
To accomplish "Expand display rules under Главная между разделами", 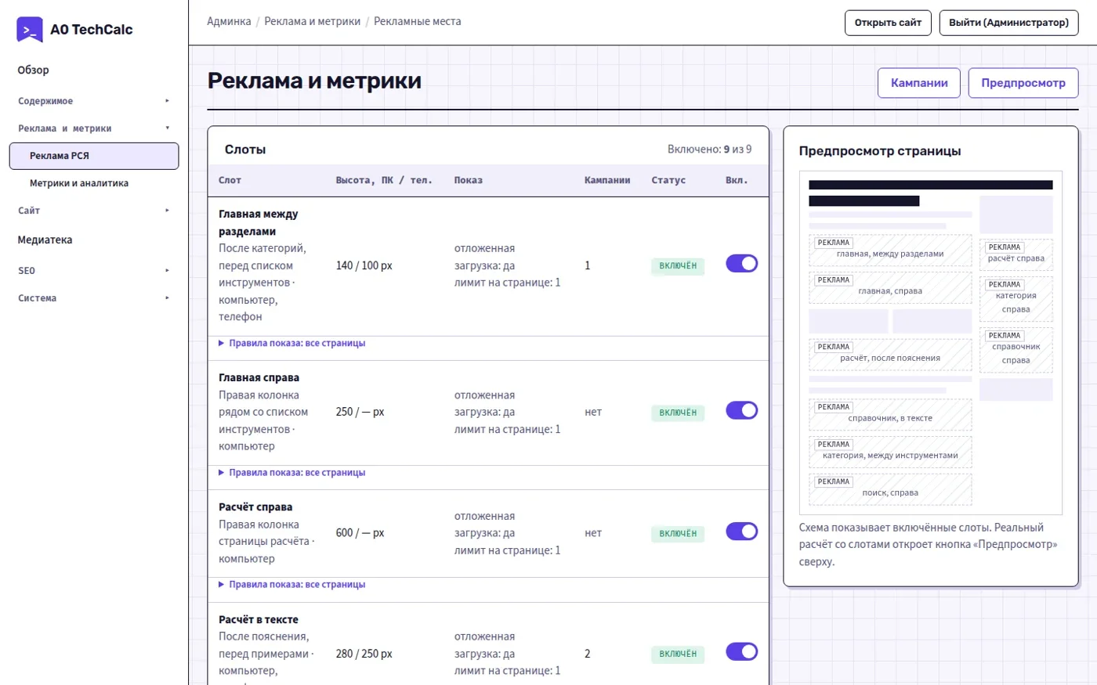I will point(292,343).
